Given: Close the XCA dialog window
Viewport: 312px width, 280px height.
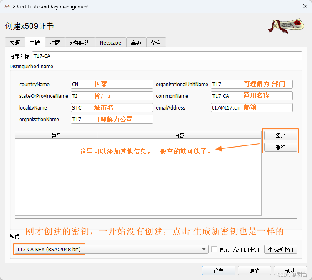Looking at the screenshot, I should 305,6.
